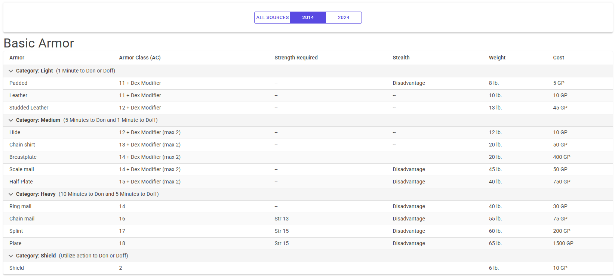Click Chain shirt's 13 + Dex Modifier (max 2) cell
The image size is (615, 278).
click(x=150, y=145)
